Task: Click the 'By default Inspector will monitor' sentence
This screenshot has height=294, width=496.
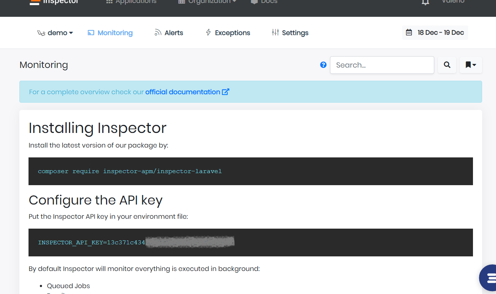Action: point(144,269)
